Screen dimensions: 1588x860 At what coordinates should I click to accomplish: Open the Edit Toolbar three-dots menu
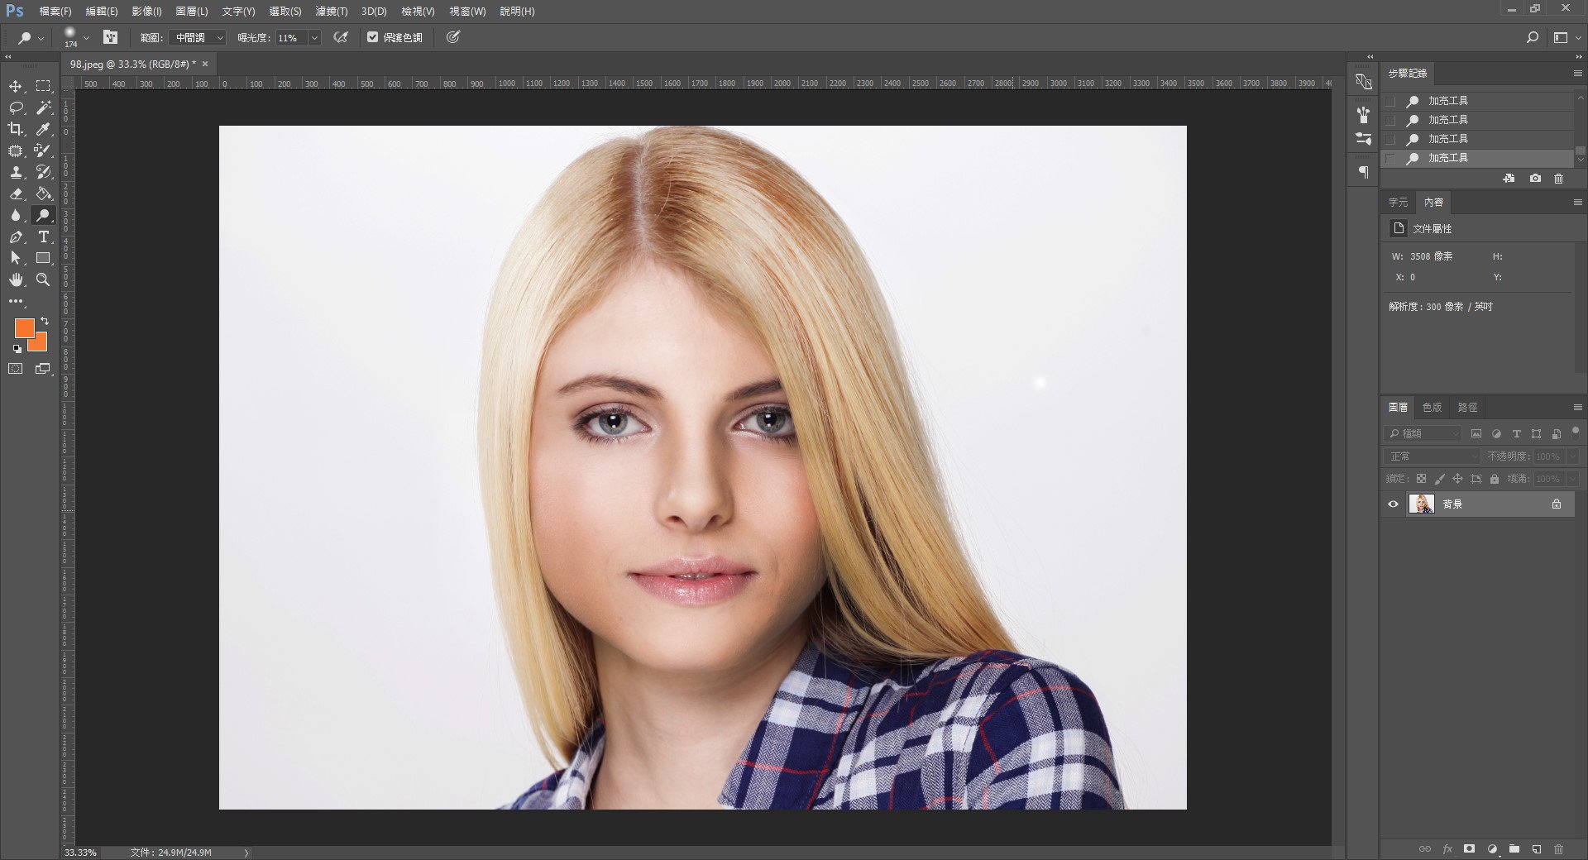pos(16,301)
